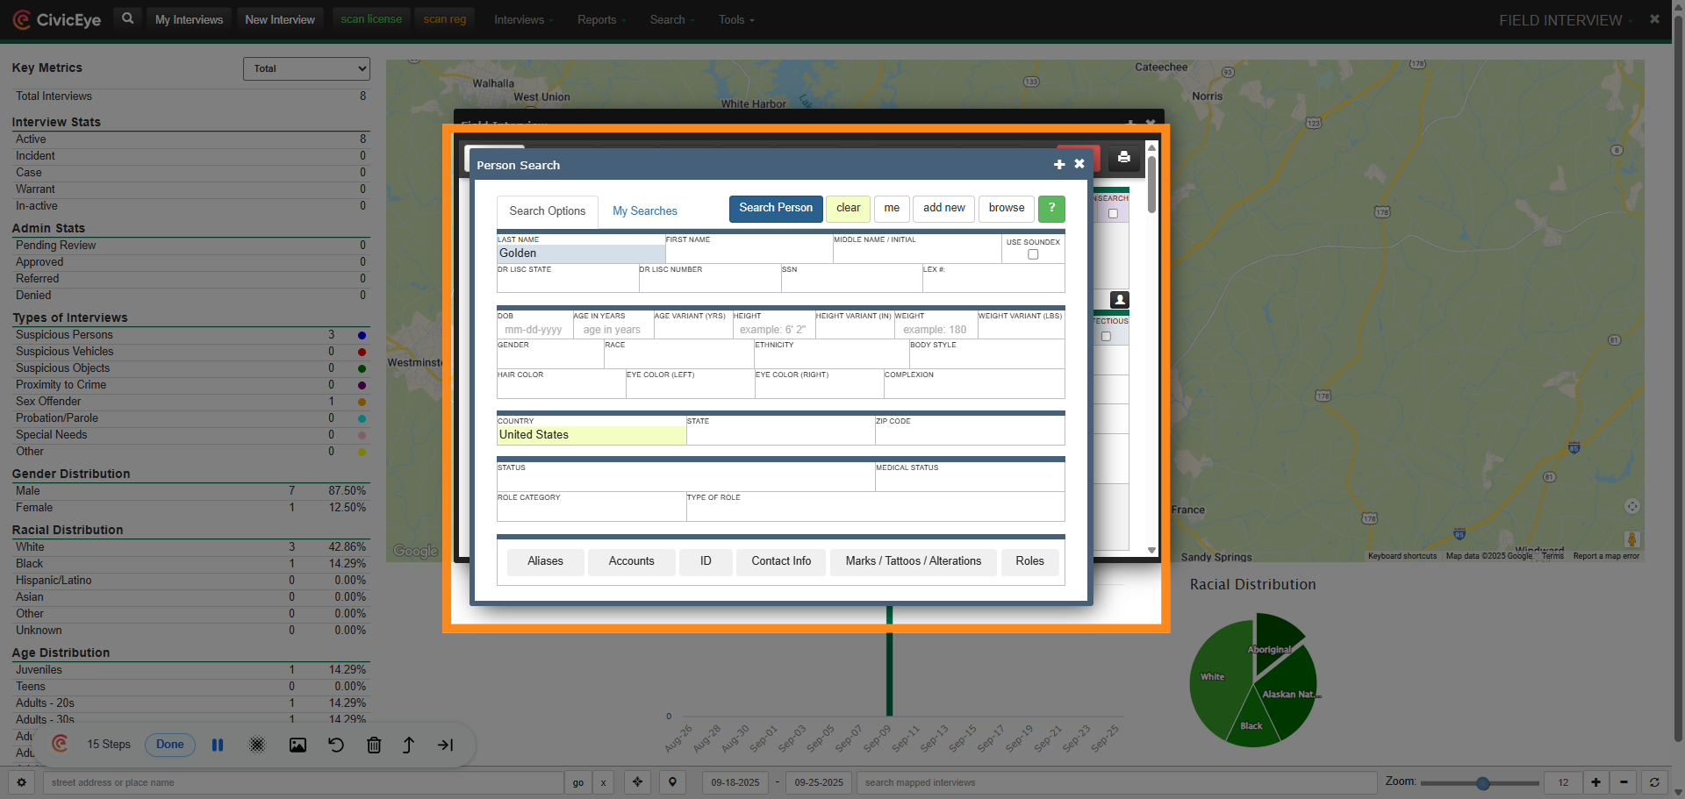Open My Interviews from the navbar
Screen dimensions: 1685x799
tap(190, 19)
